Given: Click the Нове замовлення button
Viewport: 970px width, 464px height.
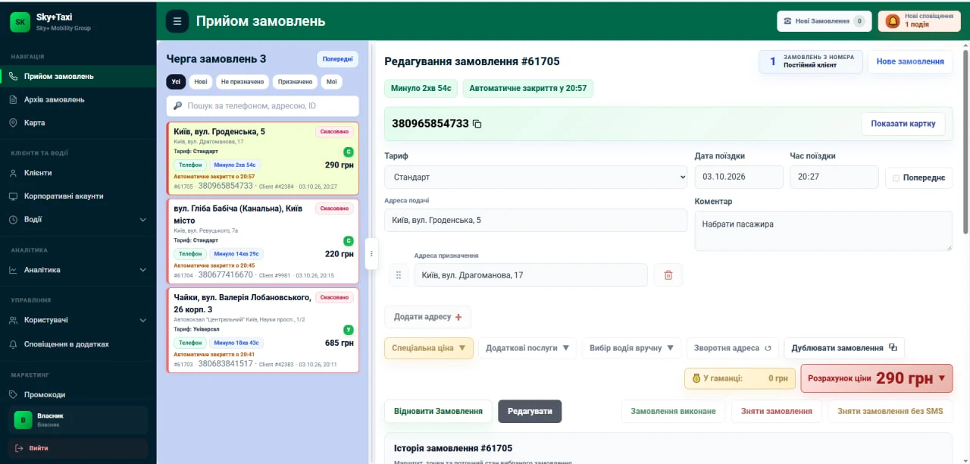Looking at the screenshot, I should [910, 61].
